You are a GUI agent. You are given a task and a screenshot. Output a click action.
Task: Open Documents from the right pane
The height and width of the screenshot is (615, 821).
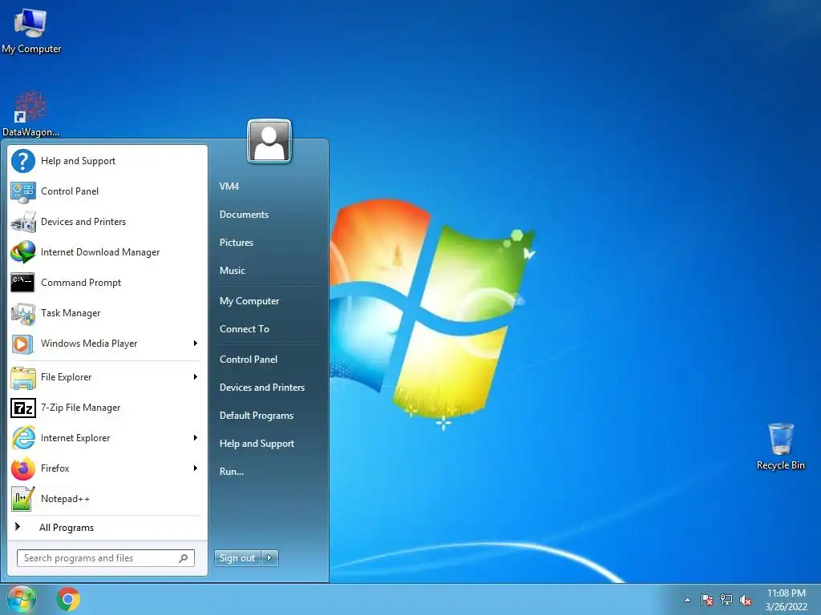[x=244, y=215]
